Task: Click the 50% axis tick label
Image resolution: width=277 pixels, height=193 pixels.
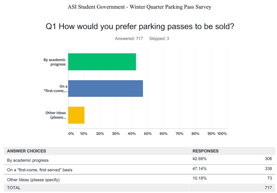Action: [147, 134]
